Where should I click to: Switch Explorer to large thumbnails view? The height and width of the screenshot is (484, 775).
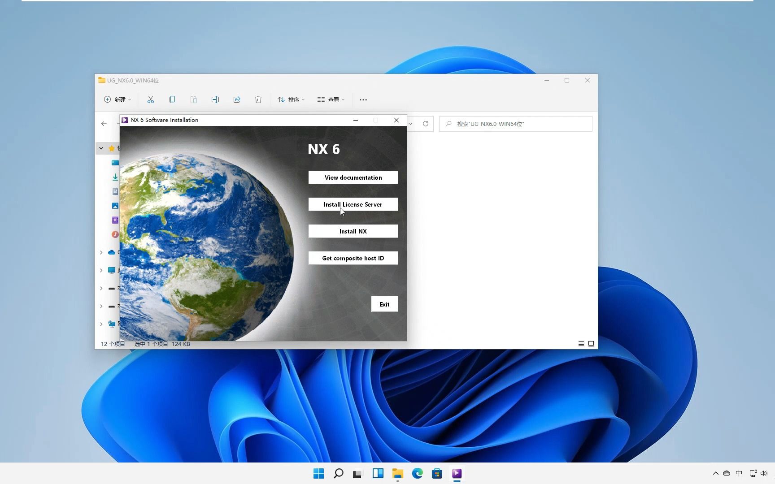click(x=591, y=344)
